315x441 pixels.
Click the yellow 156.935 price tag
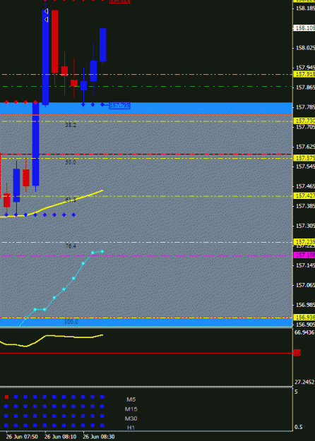tap(304, 318)
